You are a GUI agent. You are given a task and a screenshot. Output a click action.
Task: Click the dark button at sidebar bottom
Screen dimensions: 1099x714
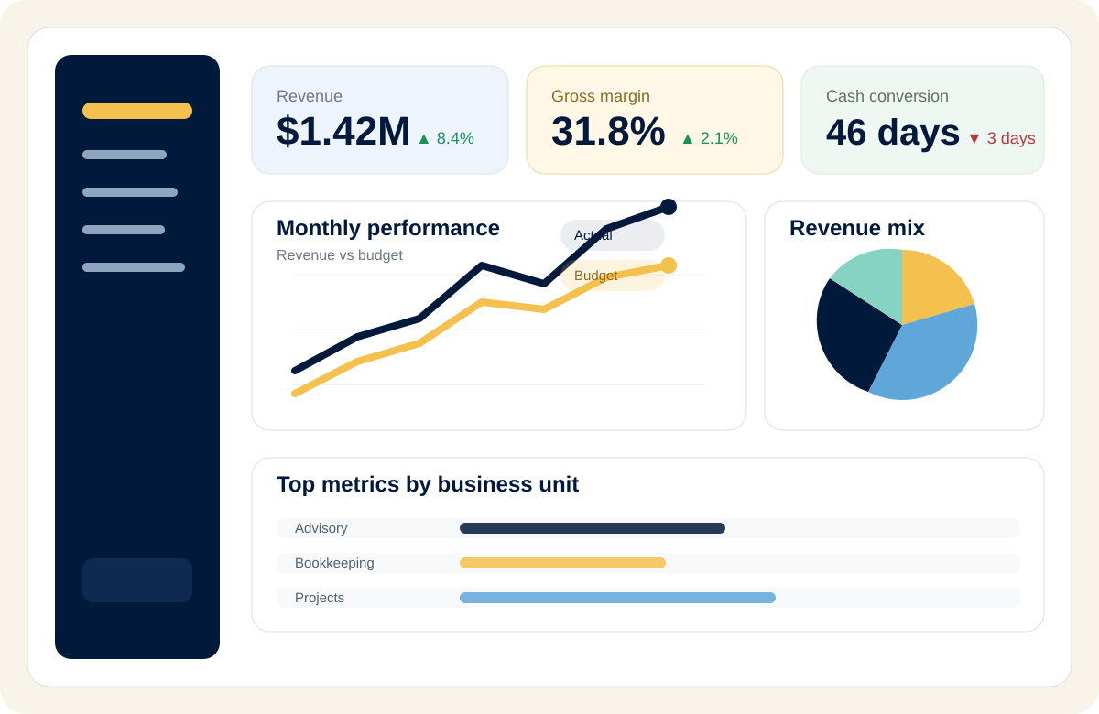tap(137, 580)
